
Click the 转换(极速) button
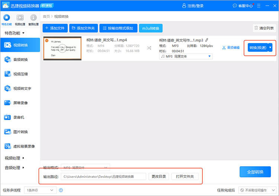click(x=258, y=48)
